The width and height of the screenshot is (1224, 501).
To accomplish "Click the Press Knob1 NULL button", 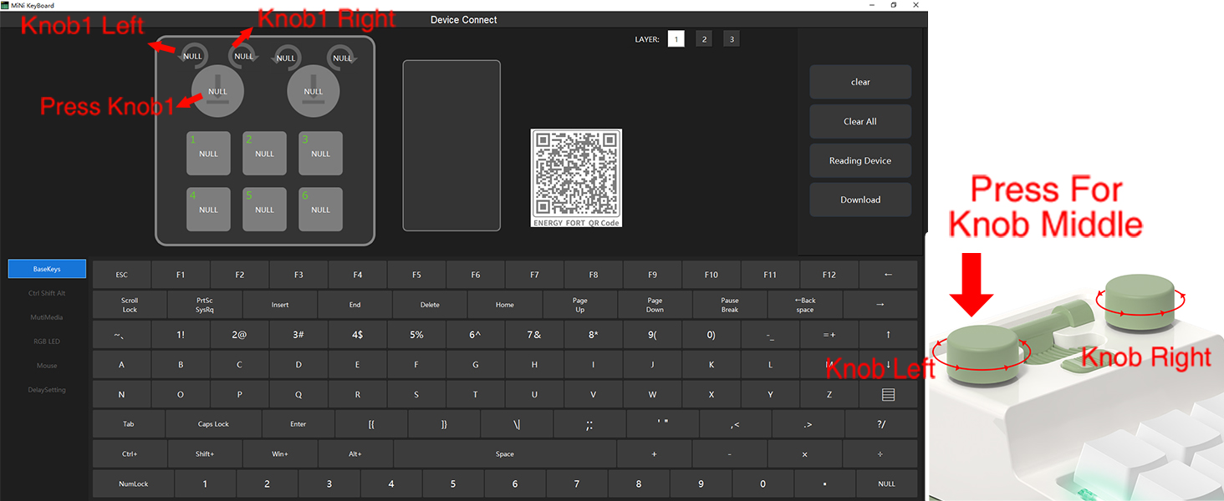I will pyautogui.click(x=217, y=90).
